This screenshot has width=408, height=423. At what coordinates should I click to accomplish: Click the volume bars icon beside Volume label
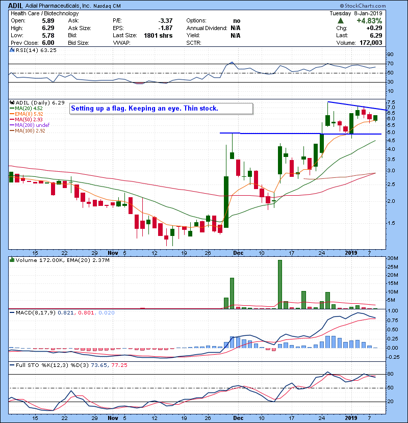coord(12,260)
